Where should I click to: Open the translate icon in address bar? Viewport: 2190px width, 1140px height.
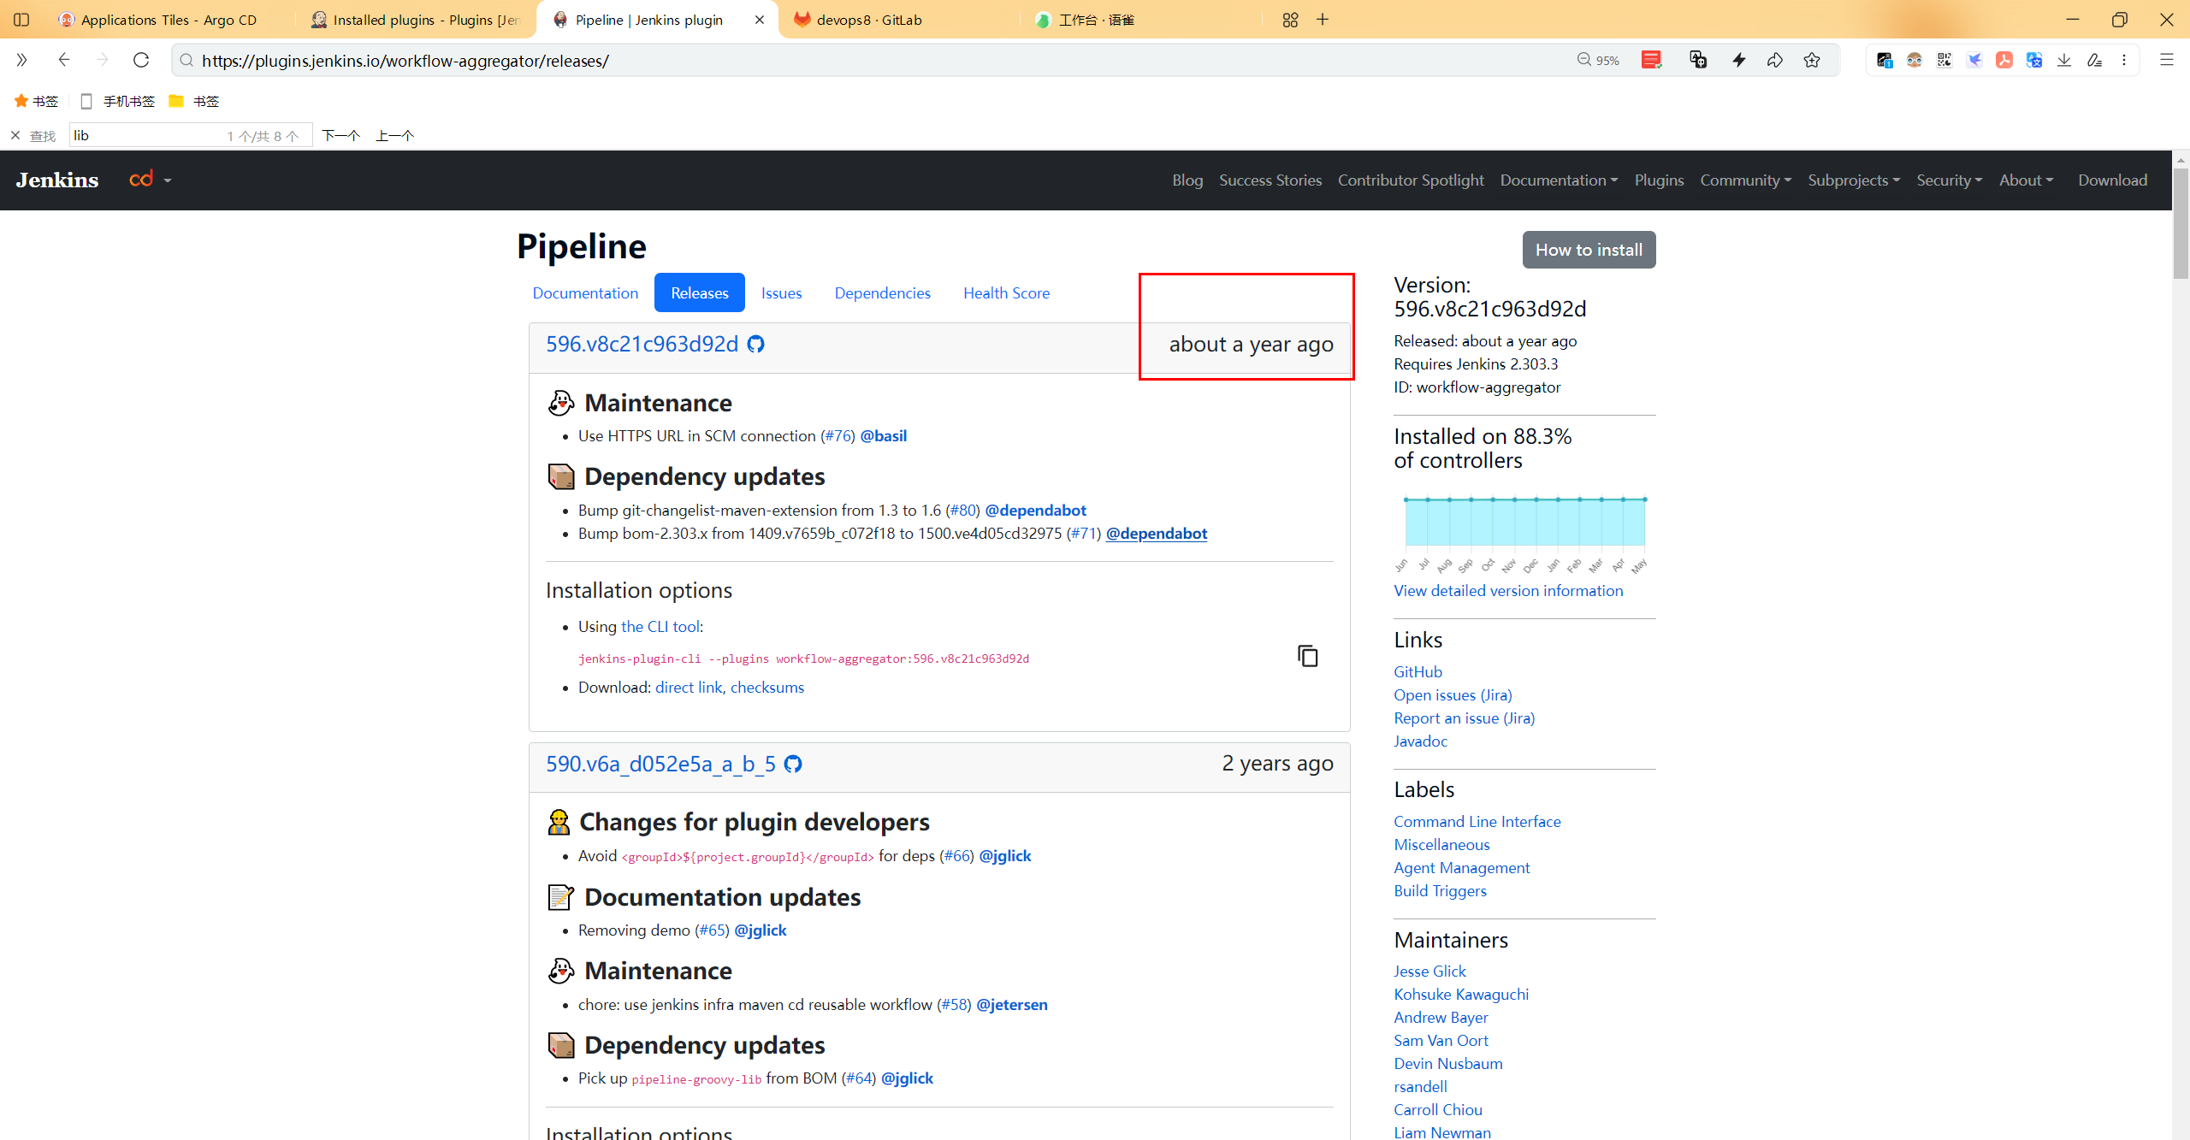click(1698, 60)
